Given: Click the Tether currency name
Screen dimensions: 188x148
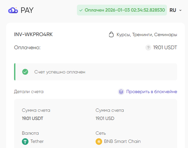Looking at the screenshot, I should 37,141.
